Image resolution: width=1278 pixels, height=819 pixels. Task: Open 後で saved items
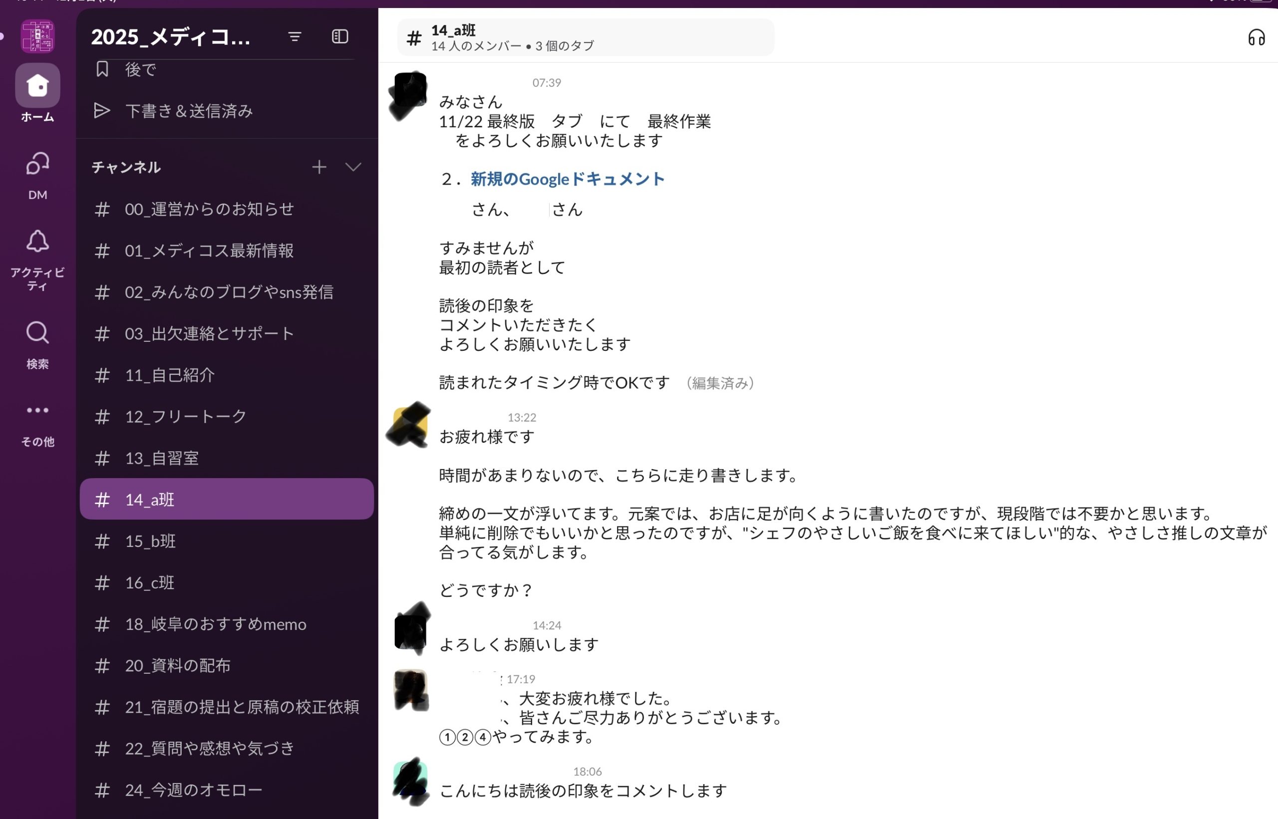[140, 69]
